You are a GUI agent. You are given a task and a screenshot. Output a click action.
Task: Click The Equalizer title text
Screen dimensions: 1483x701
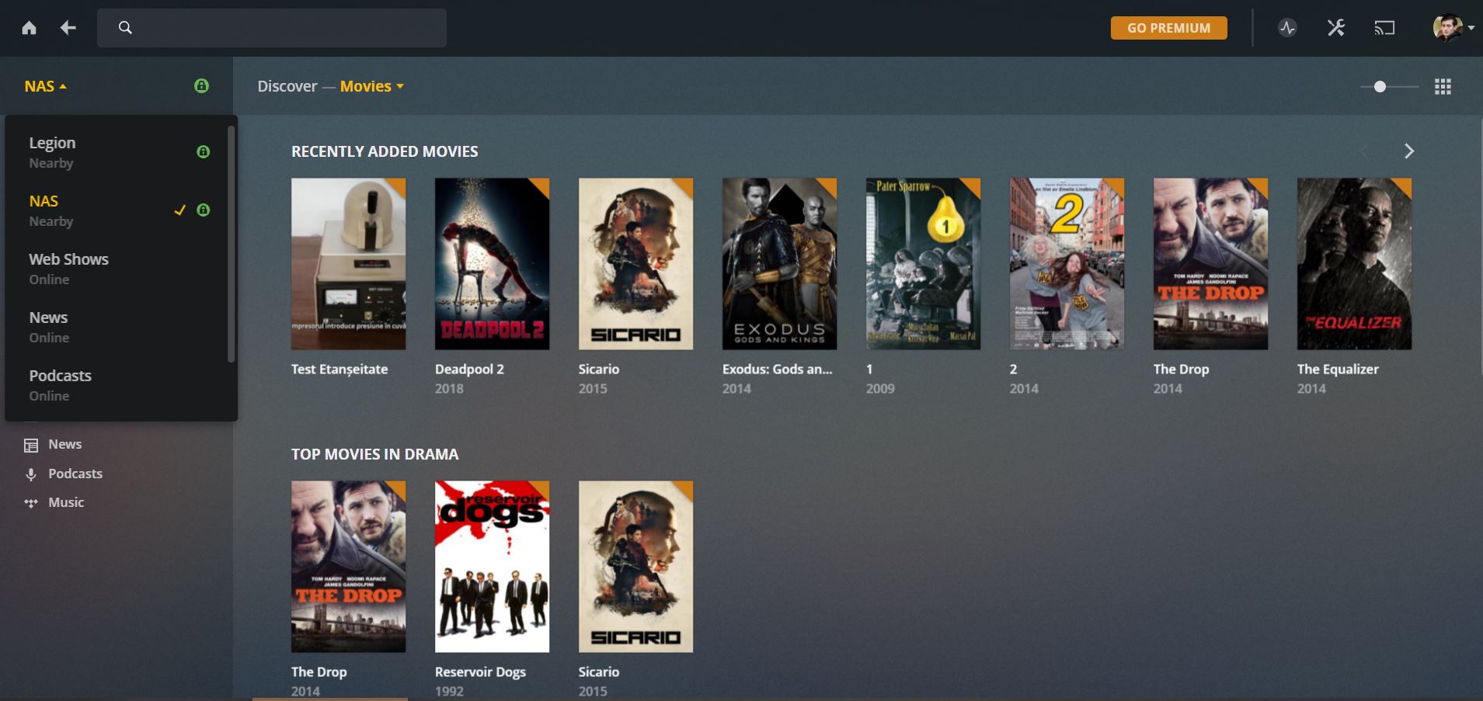(1338, 370)
